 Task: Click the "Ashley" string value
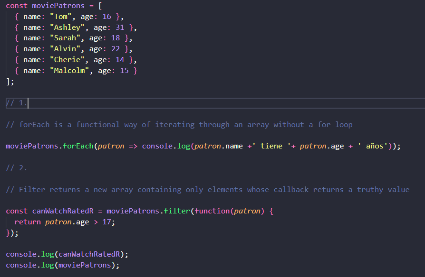click(67, 28)
